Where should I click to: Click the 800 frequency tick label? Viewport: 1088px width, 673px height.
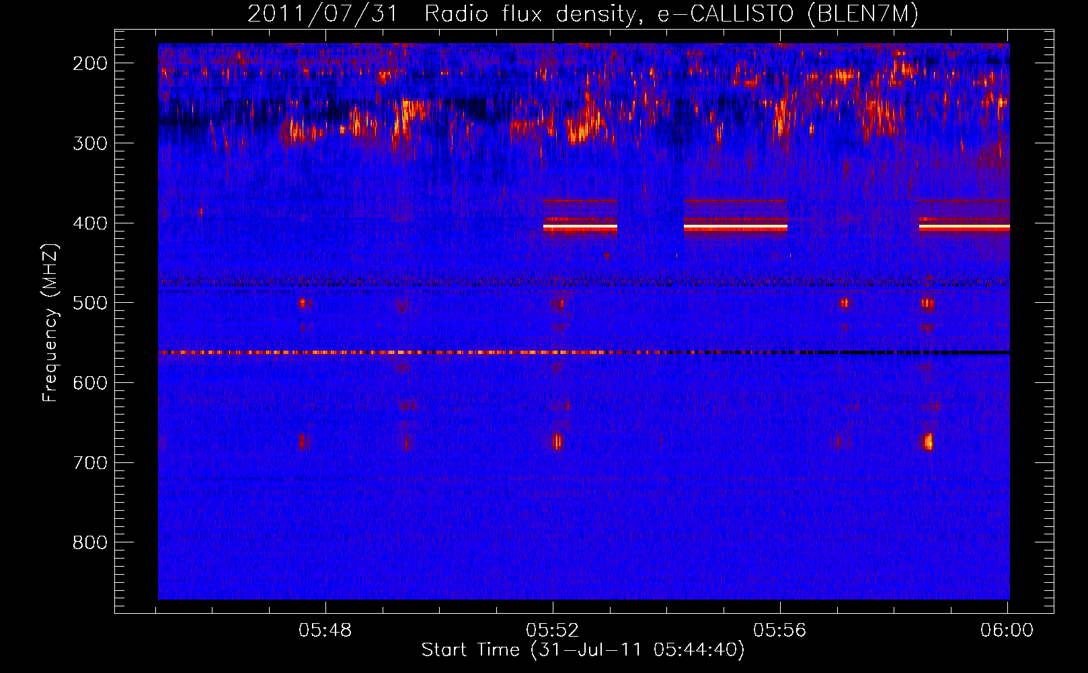(x=90, y=542)
